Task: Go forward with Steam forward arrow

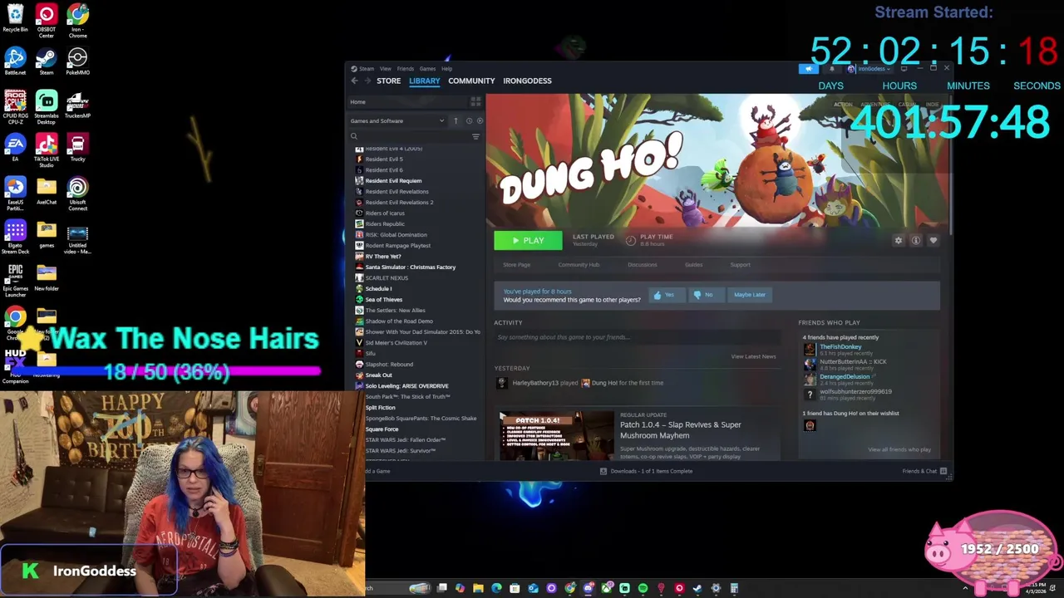Action: [367, 81]
